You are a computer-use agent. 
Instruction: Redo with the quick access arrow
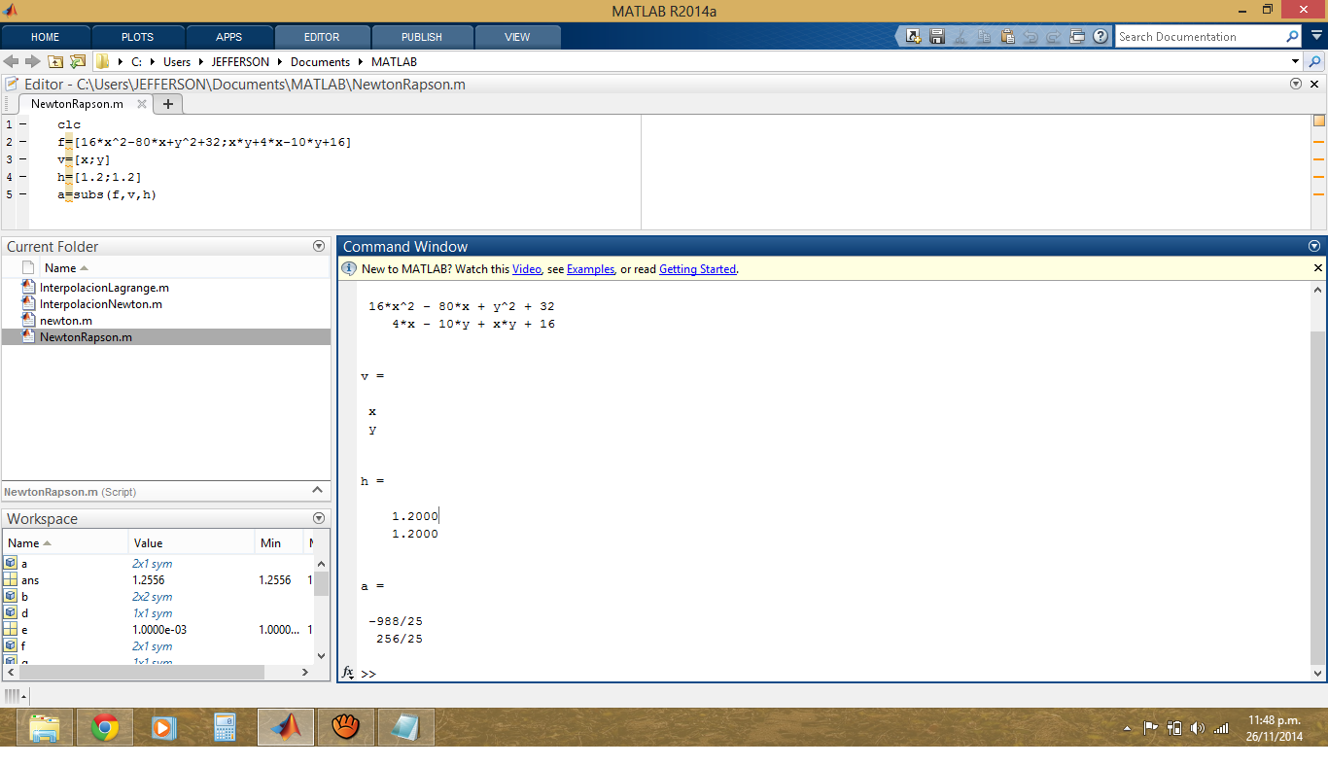[1054, 37]
